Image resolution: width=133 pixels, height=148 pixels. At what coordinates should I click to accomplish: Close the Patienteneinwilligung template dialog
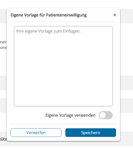coord(115,15)
